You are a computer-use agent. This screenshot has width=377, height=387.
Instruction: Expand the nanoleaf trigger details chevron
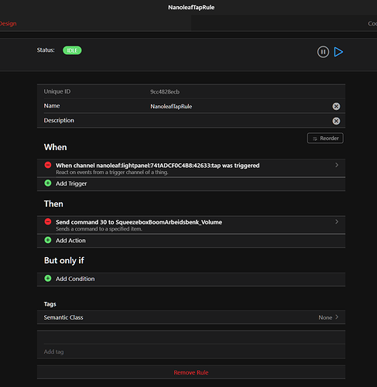coord(337,165)
